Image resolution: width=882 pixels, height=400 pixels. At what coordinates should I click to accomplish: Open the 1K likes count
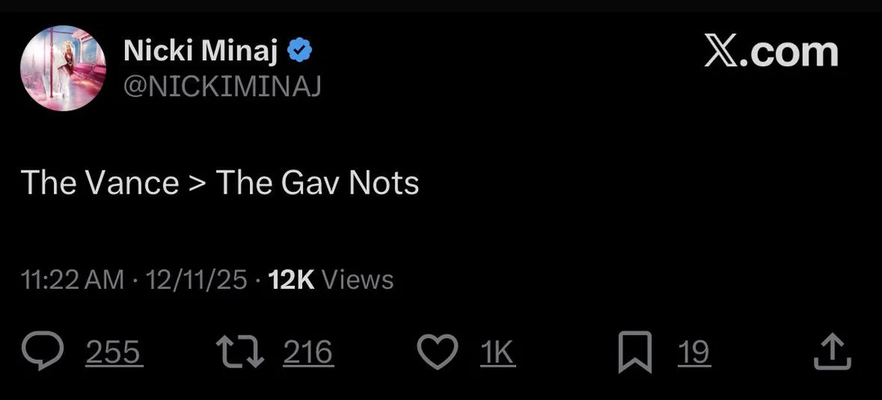coord(497,353)
